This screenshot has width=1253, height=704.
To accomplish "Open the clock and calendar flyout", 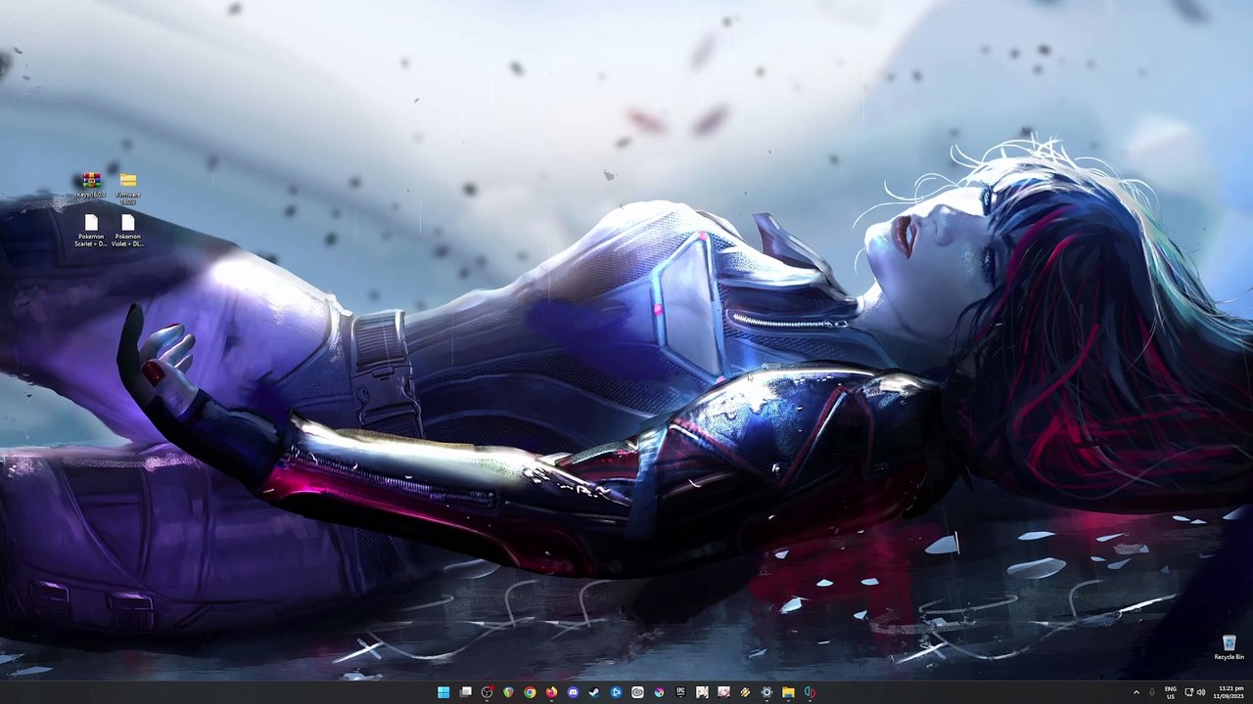I will pyautogui.click(x=1230, y=692).
